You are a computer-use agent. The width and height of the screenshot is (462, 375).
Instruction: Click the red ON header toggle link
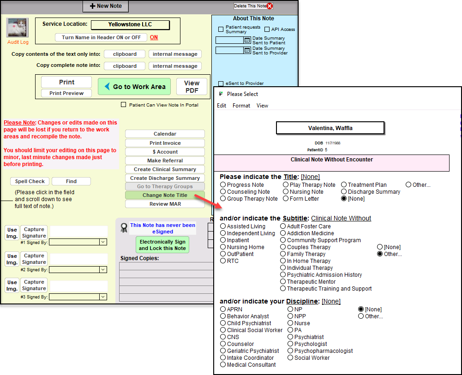[x=154, y=37]
